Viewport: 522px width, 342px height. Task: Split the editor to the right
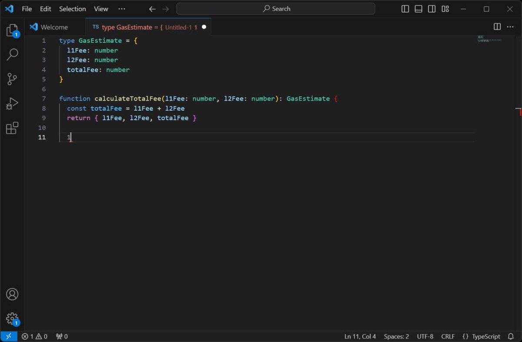tap(497, 27)
